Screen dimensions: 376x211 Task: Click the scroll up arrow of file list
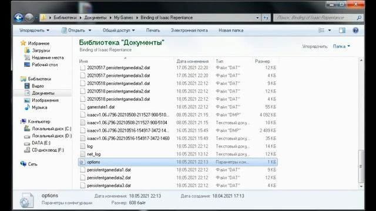(361, 60)
